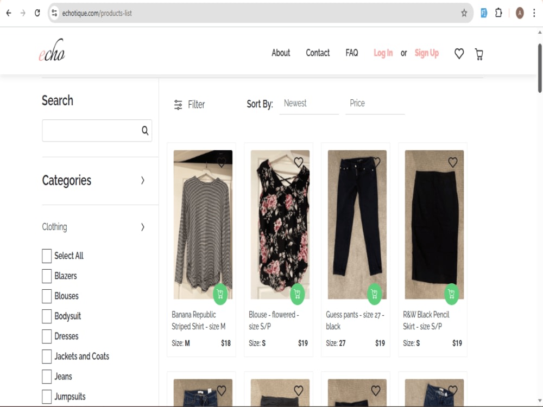The image size is (543, 407).
Task: Open the blue extension icon in toolbar
Action: tap(484, 13)
